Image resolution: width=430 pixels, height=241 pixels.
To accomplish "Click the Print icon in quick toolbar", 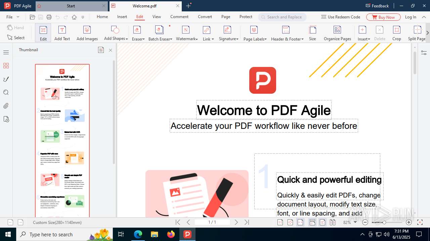I will click(x=49, y=17).
